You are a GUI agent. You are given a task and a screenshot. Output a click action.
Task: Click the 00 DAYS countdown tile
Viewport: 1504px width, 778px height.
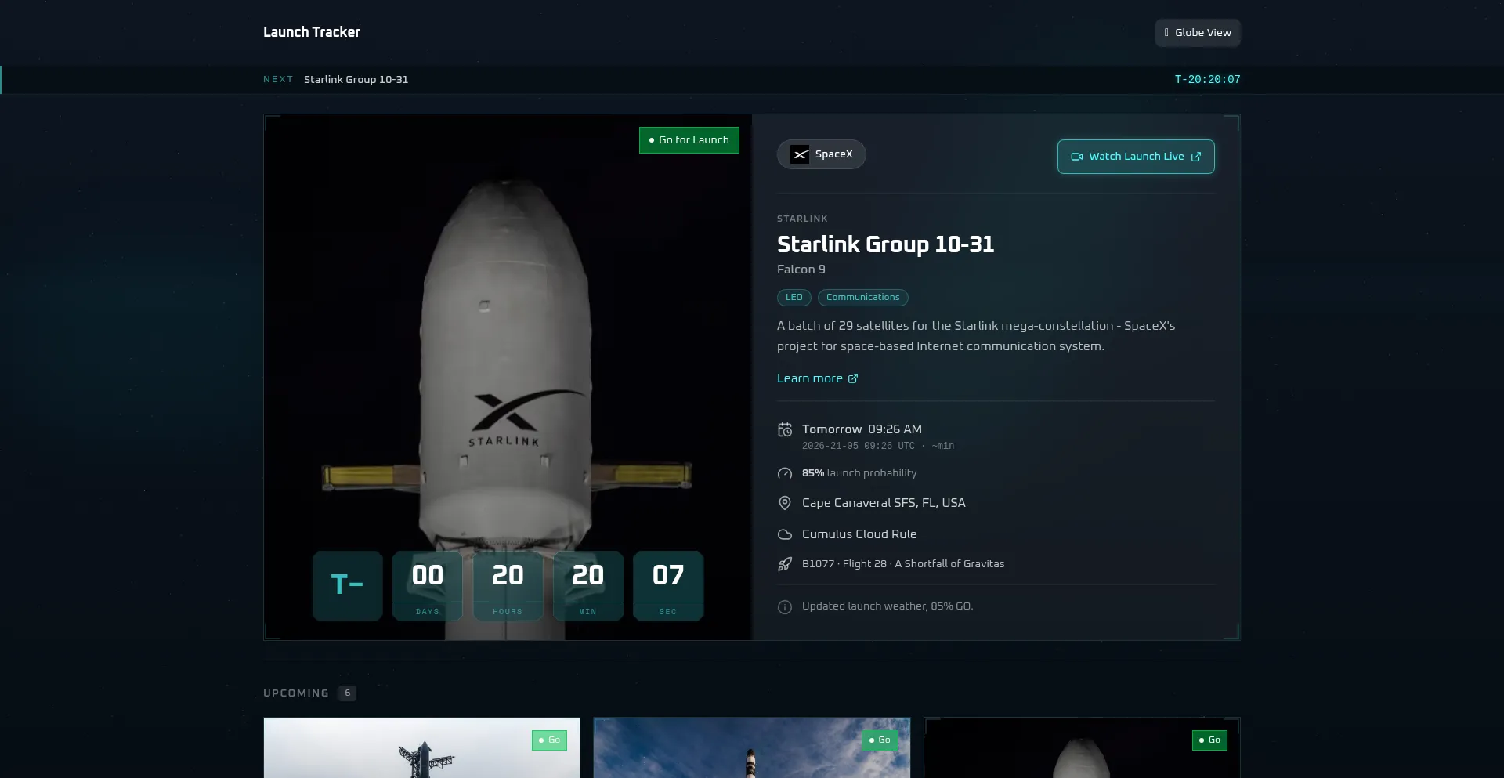428,586
